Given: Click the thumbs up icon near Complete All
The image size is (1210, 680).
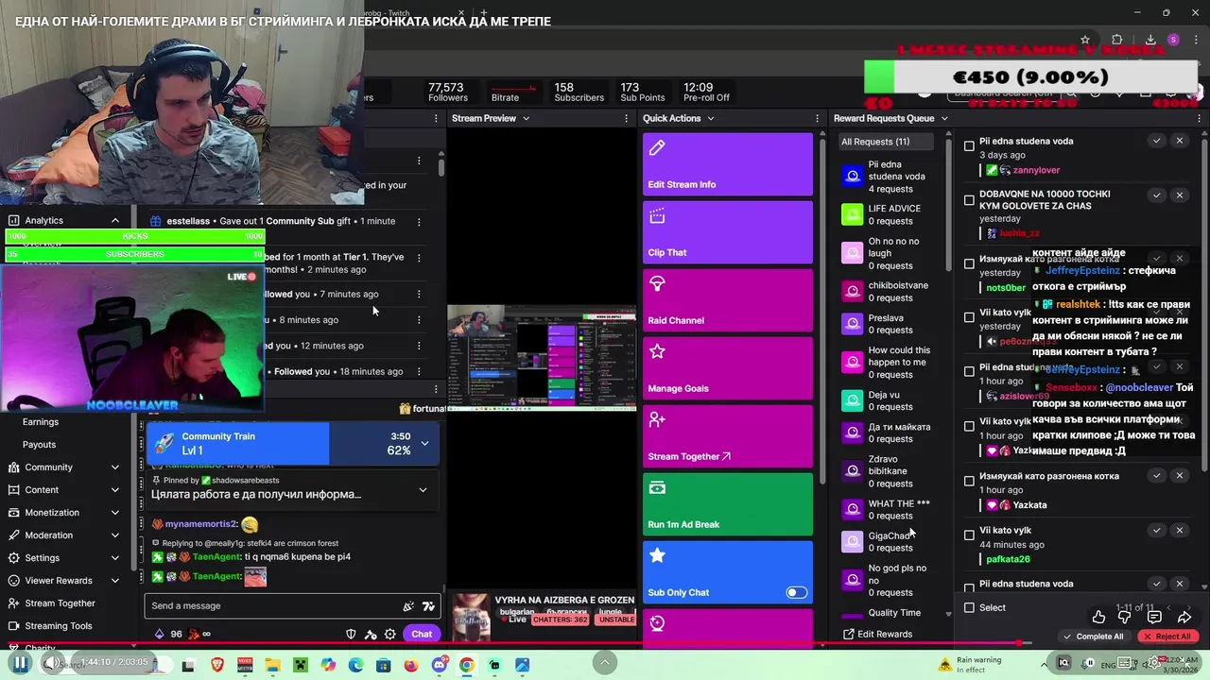Looking at the screenshot, I should (x=1098, y=617).
